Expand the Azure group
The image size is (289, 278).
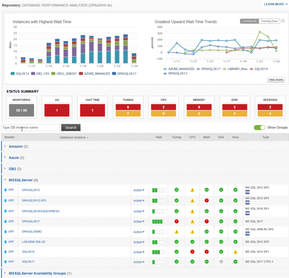(x=5, y=157)
